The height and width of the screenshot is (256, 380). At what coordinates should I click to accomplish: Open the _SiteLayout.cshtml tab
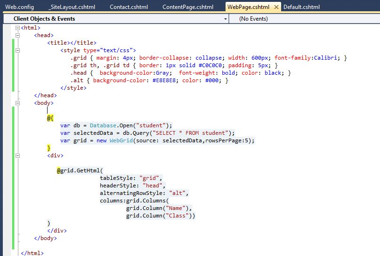pyautogui.click(x=72, y=7)
